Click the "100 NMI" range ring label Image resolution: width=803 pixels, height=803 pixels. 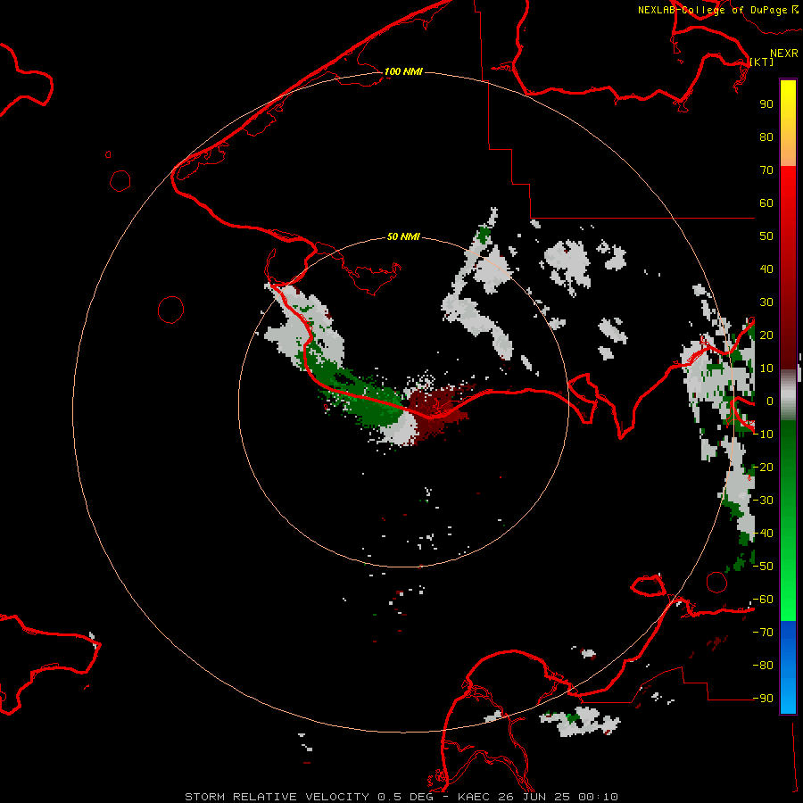(x=403, y=71)
